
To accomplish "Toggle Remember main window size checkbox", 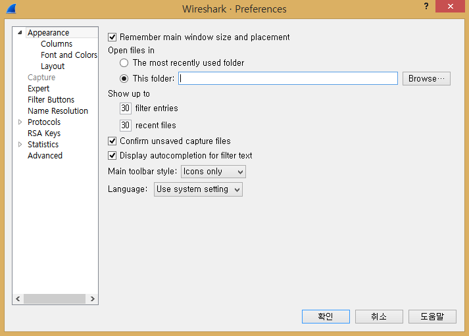I will click(112, 37).
